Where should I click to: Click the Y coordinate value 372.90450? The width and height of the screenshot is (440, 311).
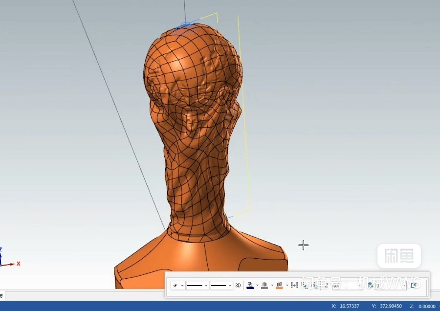coord(391,306)
